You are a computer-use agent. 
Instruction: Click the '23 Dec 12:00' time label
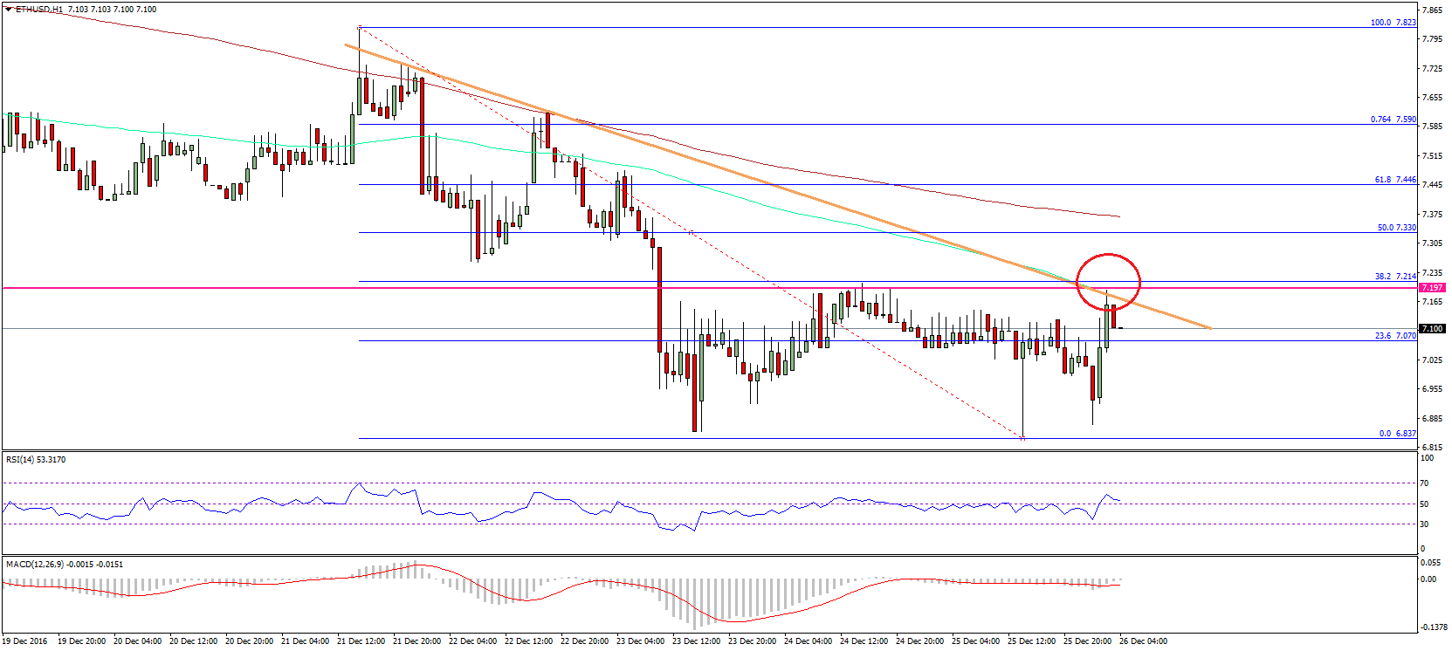pyautogui.click(x=697, y=641)
